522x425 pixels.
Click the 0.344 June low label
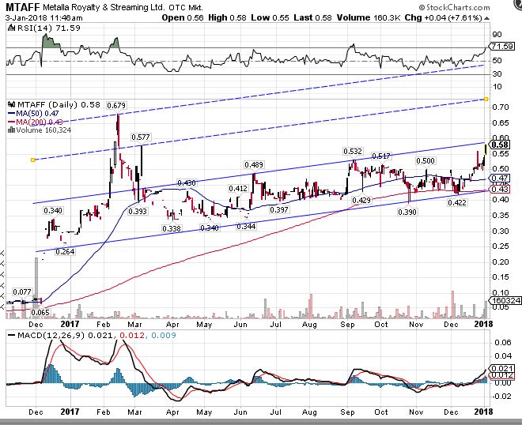tap(246, 227)
